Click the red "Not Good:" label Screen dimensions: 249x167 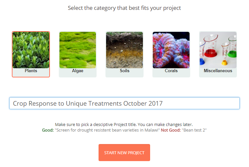(171, 130)
